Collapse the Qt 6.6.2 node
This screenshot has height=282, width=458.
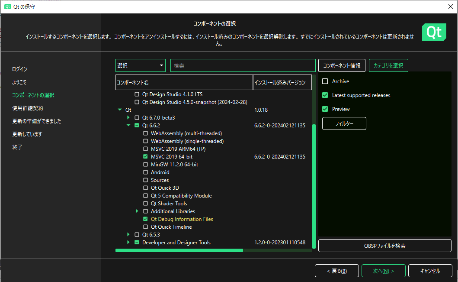click(128, 125)
